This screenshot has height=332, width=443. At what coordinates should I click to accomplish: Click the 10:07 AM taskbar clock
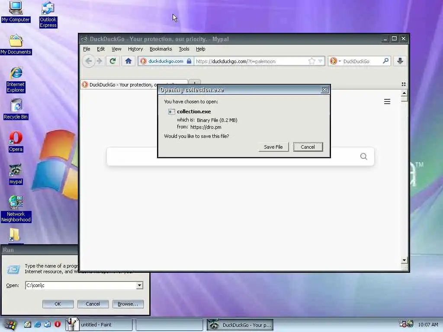click(x=428, y=325)
